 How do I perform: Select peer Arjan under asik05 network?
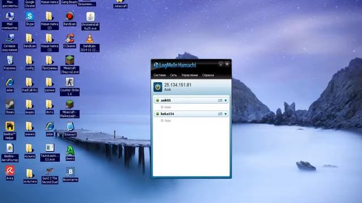coord(166,107)
